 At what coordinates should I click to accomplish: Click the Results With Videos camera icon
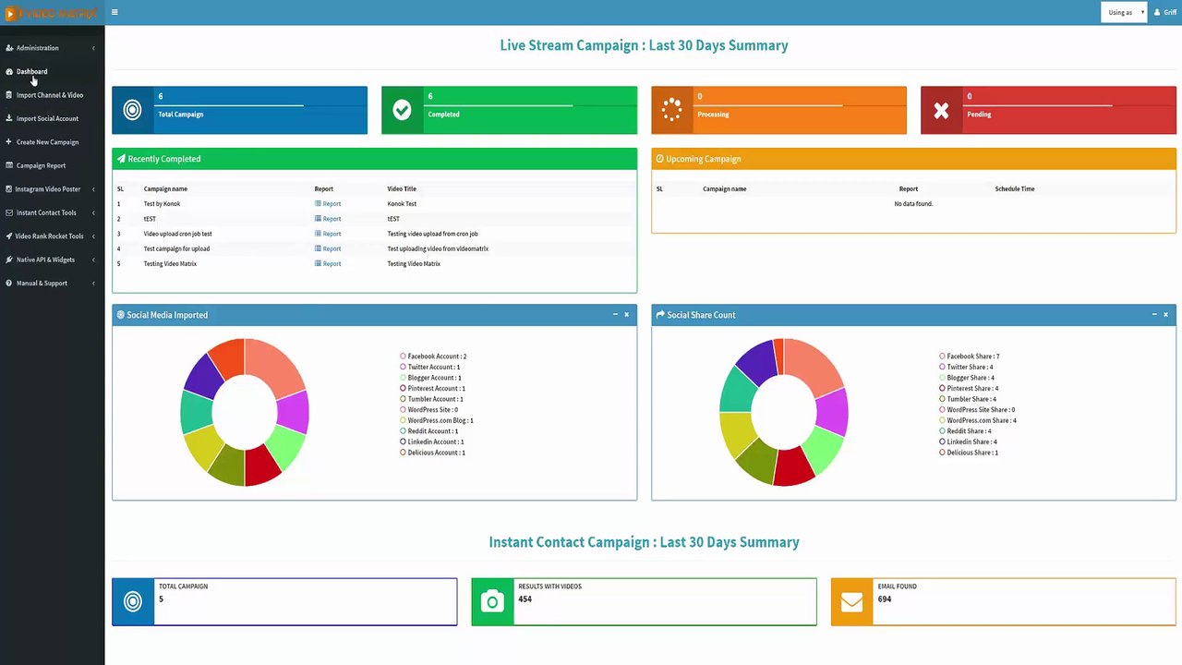click(x=492, y=602)
